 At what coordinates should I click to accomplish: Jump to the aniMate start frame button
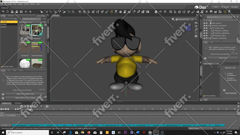pyautogui.click(x=25, y=106)
